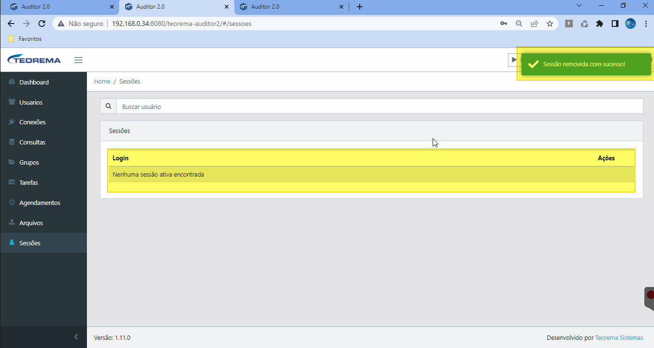
Task: Go to Agendamentos section
Action: tap(43, 203)
